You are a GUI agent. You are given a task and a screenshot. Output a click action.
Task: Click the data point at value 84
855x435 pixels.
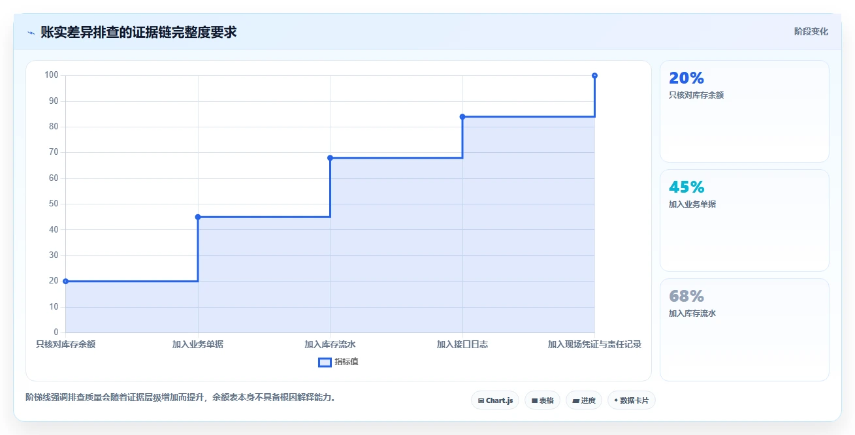coord(462,116)
